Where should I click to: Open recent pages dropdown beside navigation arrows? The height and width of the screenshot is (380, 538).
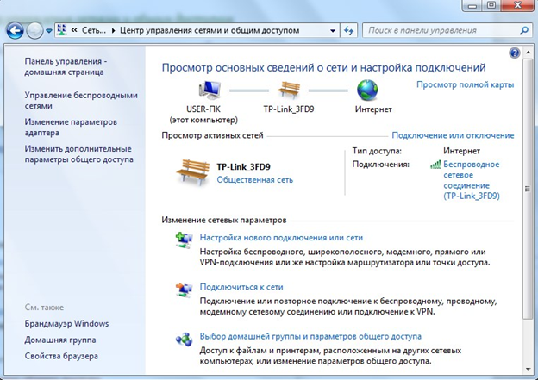pyautogui.click(x=49, y=31)
